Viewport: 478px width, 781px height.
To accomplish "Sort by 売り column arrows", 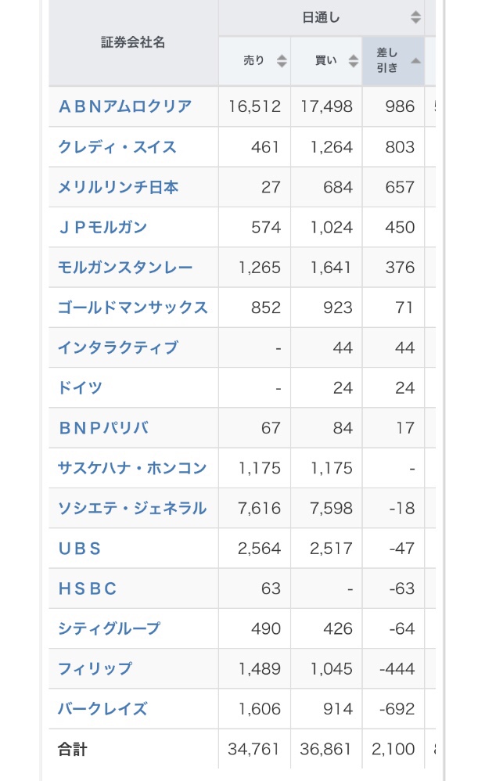I will [282, 61].
